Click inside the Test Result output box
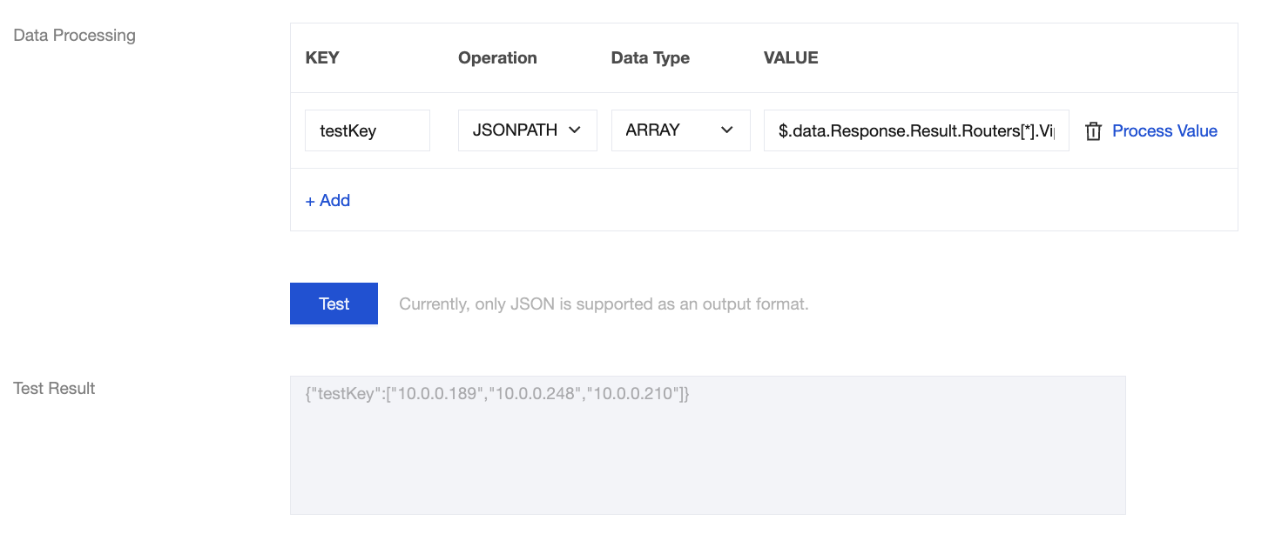The width and height of the screenshot is (1282, 534). pyautogui.click(x=707, y=452)
